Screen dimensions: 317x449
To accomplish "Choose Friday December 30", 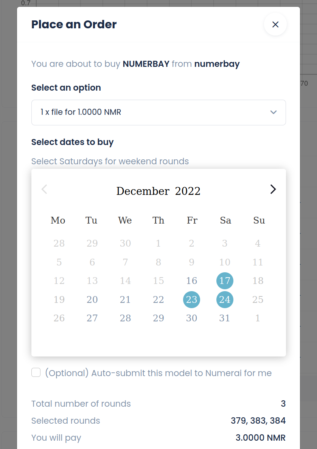I will tap(191, 318).
